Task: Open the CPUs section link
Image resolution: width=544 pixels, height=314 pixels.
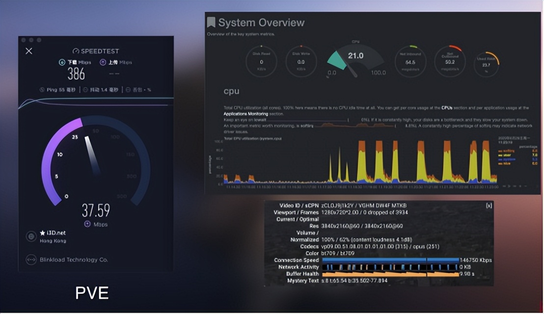Action: [447, 108]
